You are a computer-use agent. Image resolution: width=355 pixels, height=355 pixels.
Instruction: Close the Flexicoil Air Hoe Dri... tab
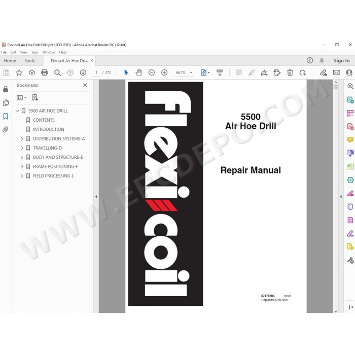click(92, 60)
